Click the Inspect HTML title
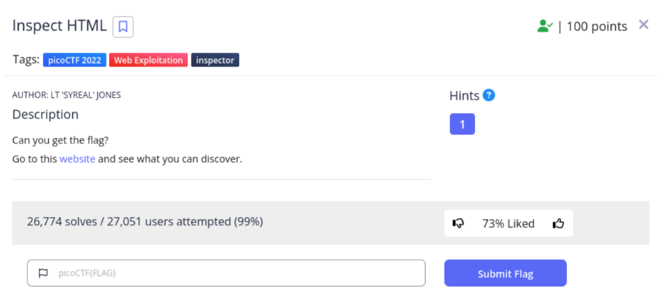Image resolution: width=657 pixels, height=305 pixels. [x=60, y=26]
